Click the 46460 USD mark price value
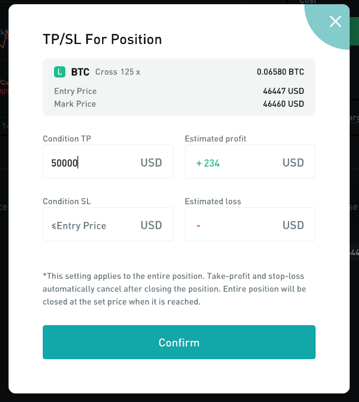359x402 pixels. point(283,104)
